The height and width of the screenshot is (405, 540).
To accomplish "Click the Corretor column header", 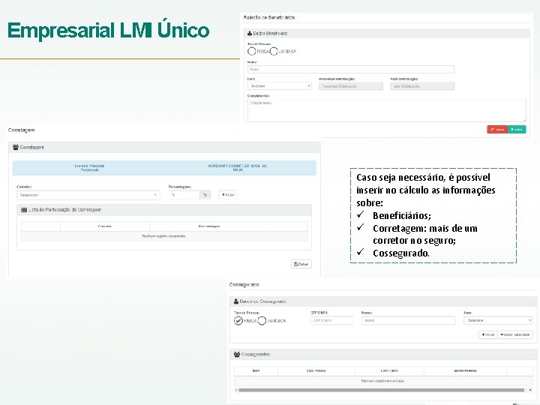I will [105, 226].
